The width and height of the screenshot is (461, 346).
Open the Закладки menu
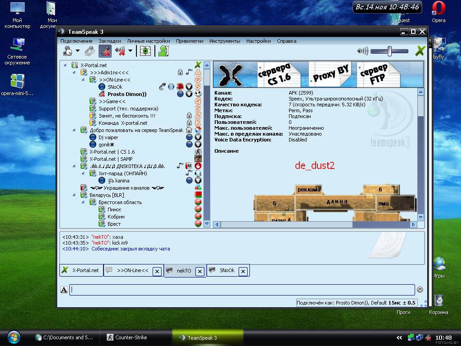pos(110,41)
